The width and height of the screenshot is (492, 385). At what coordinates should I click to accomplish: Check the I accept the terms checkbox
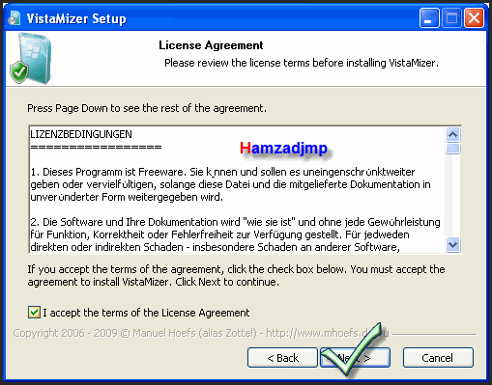pos(34,313)
